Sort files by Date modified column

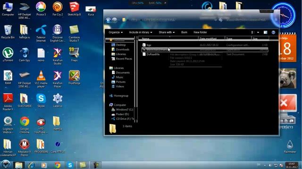pyautogui.click(x=211, y=38)
